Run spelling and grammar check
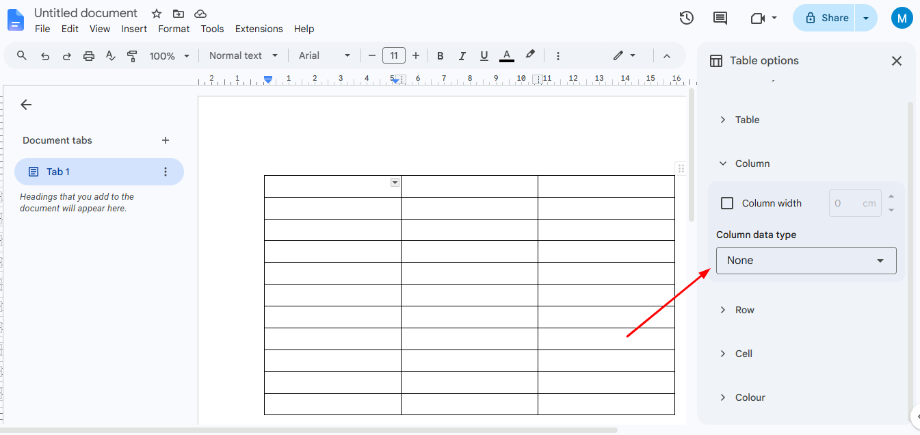 (111, 56)
